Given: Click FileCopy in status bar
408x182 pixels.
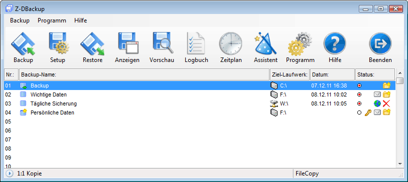Looking at the screenshot, I should point(307,173).
